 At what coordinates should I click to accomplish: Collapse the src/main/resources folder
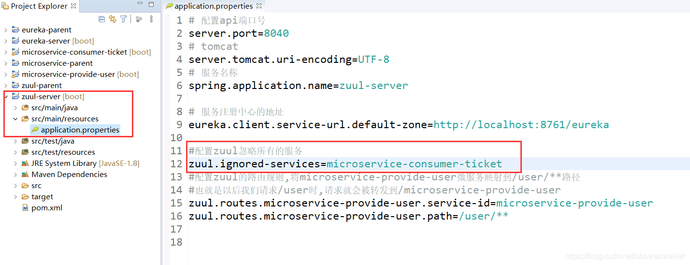(15, 118)
